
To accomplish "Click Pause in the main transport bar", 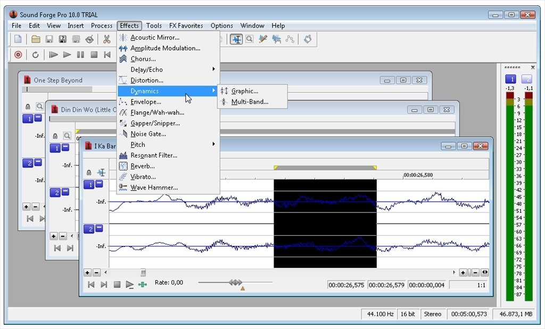I will [80, 55].
